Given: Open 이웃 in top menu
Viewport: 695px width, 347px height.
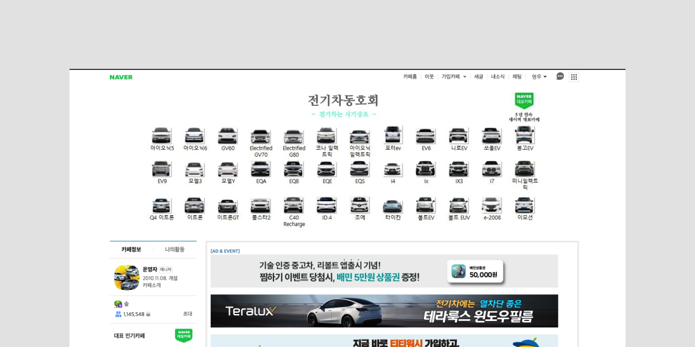Looking at the screenshot, I should click(429, 76).
